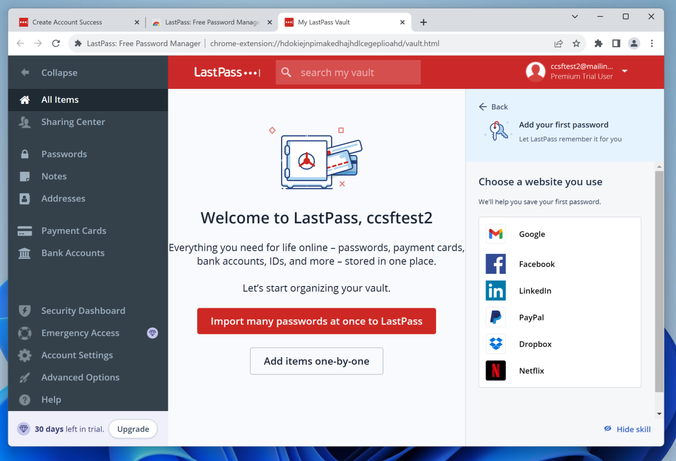Choose Google from website list
This screenshot has width=676, height=461.
tap(559, 234)
